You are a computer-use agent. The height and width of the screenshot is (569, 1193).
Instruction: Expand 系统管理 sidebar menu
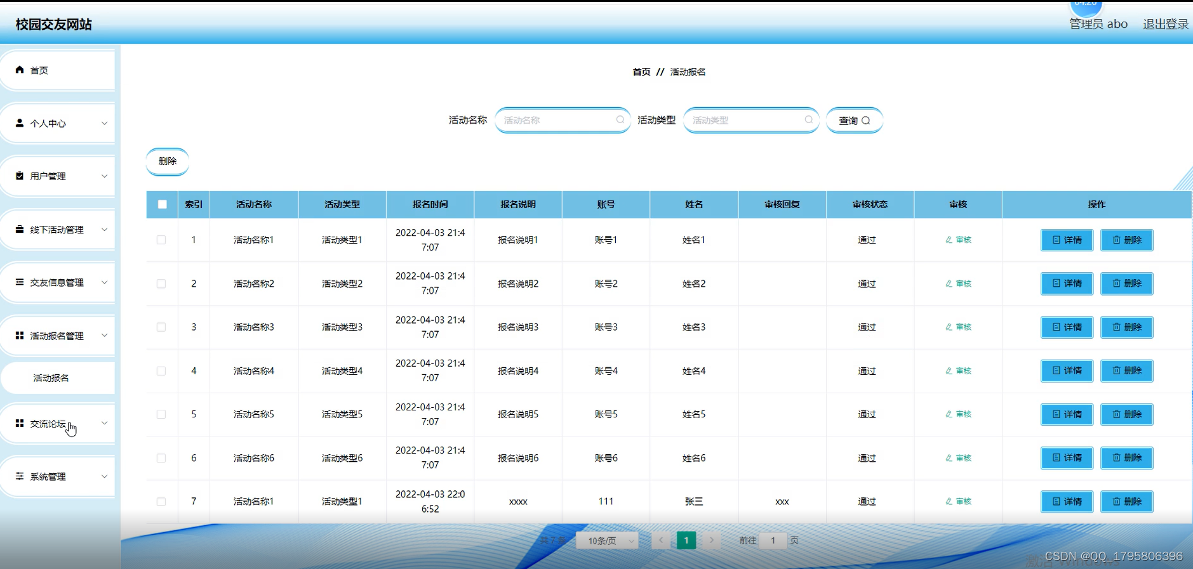coord(57,476)
